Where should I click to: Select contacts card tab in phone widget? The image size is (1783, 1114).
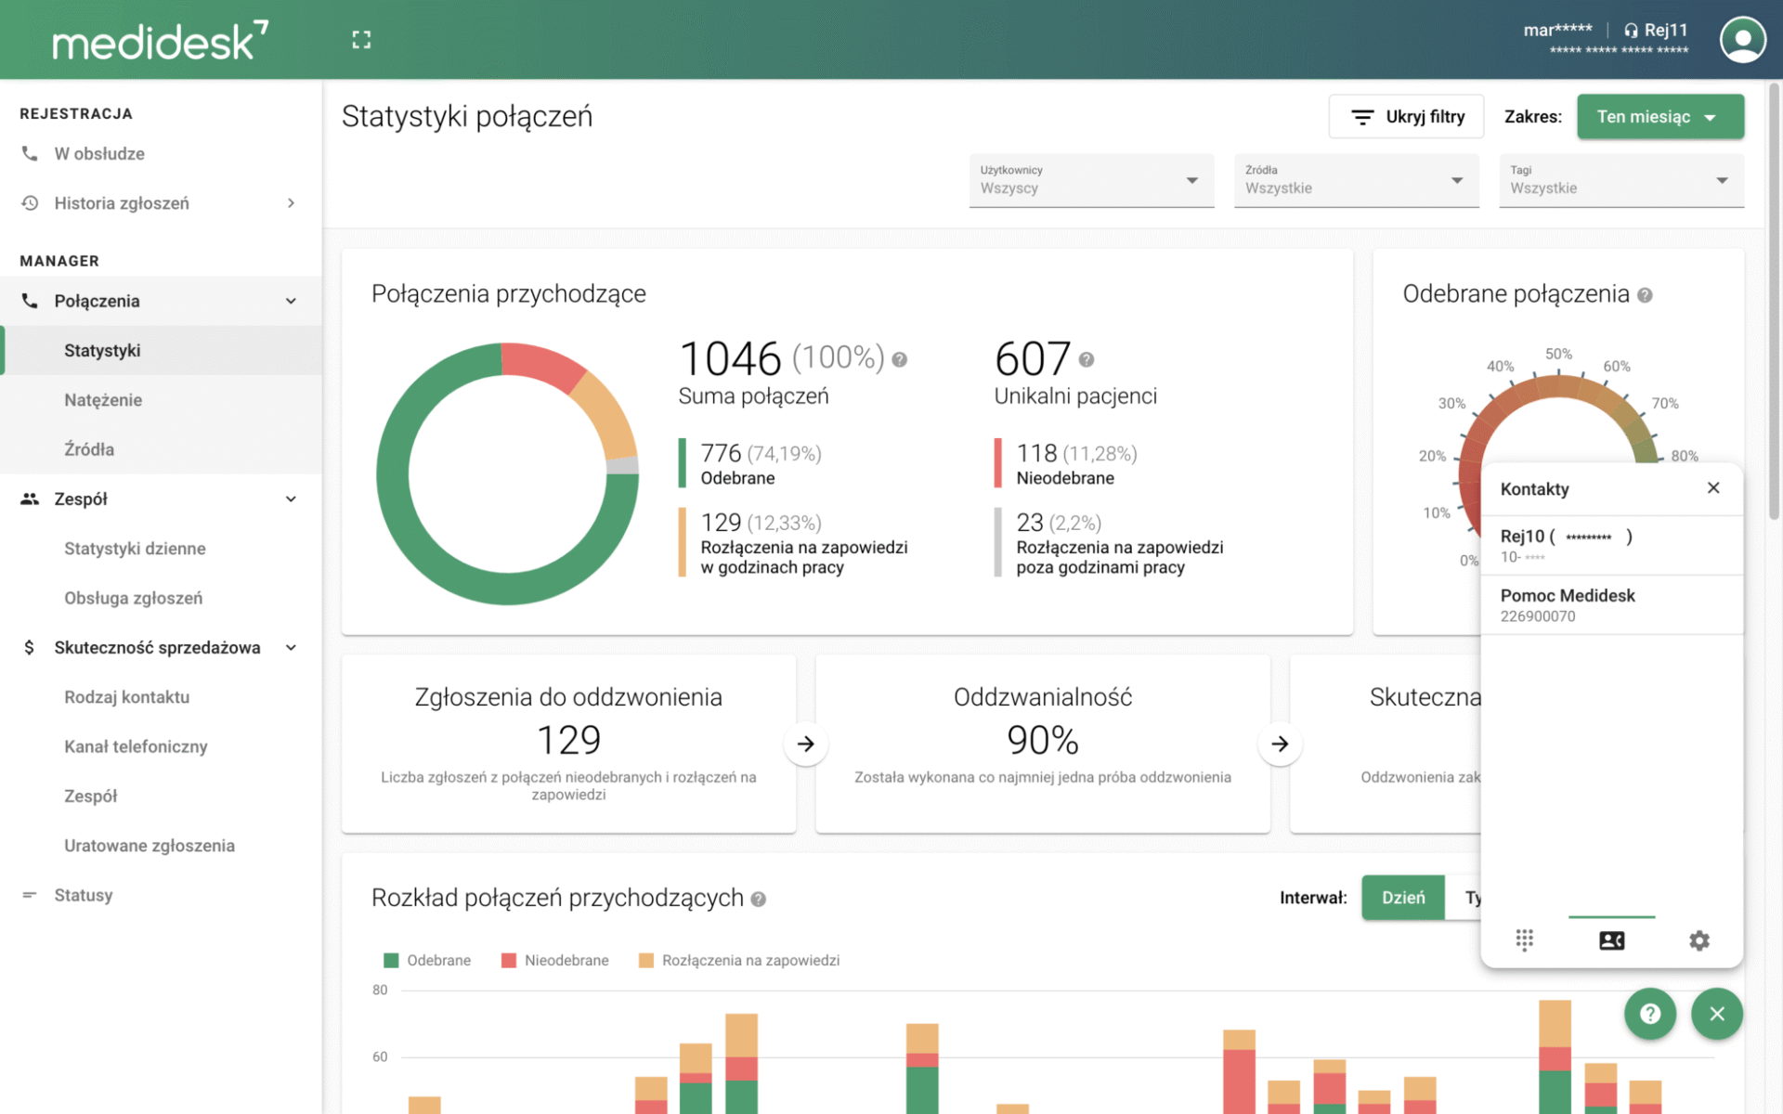pos(1611,940)
